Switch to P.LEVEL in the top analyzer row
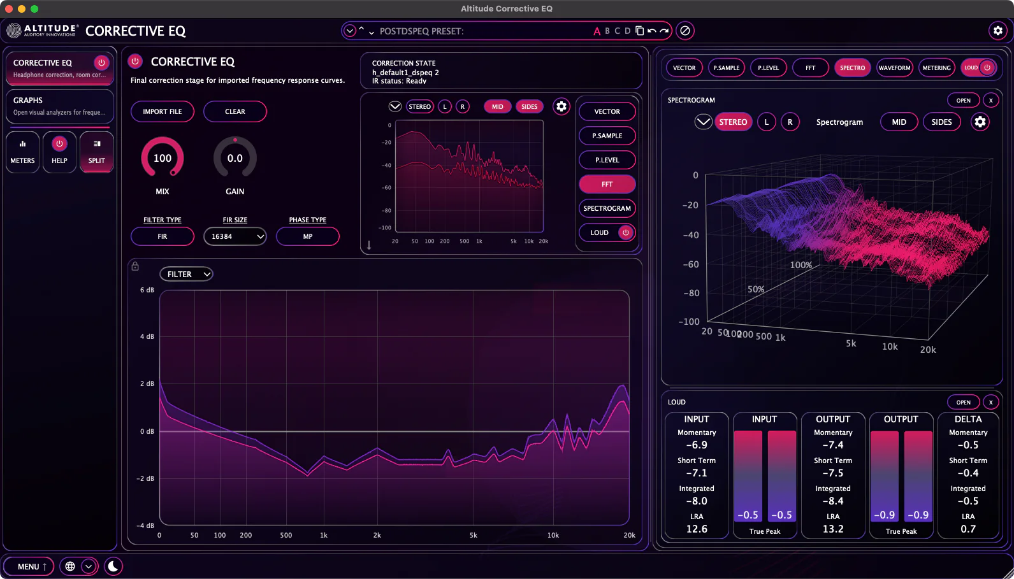The image size is (1014, 579). [x=769, y=68]
